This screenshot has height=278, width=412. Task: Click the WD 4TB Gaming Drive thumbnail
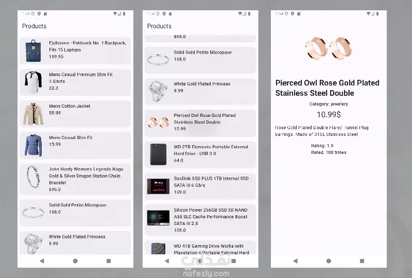(x=159, y=249)
